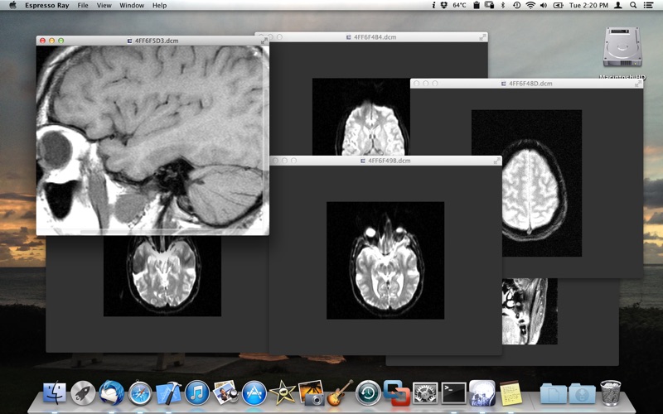Open the View menu
Viewport: 663px width, 414px height.
(x=104, y=5)
